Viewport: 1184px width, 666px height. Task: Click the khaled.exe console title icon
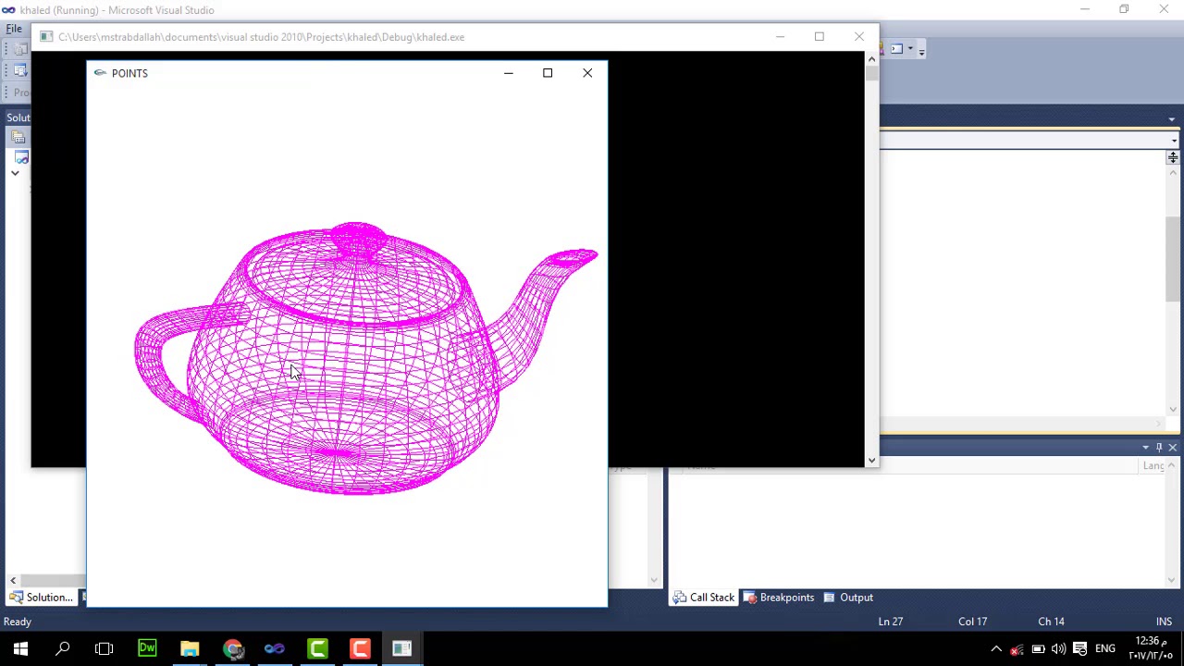(x=46, y=37)
